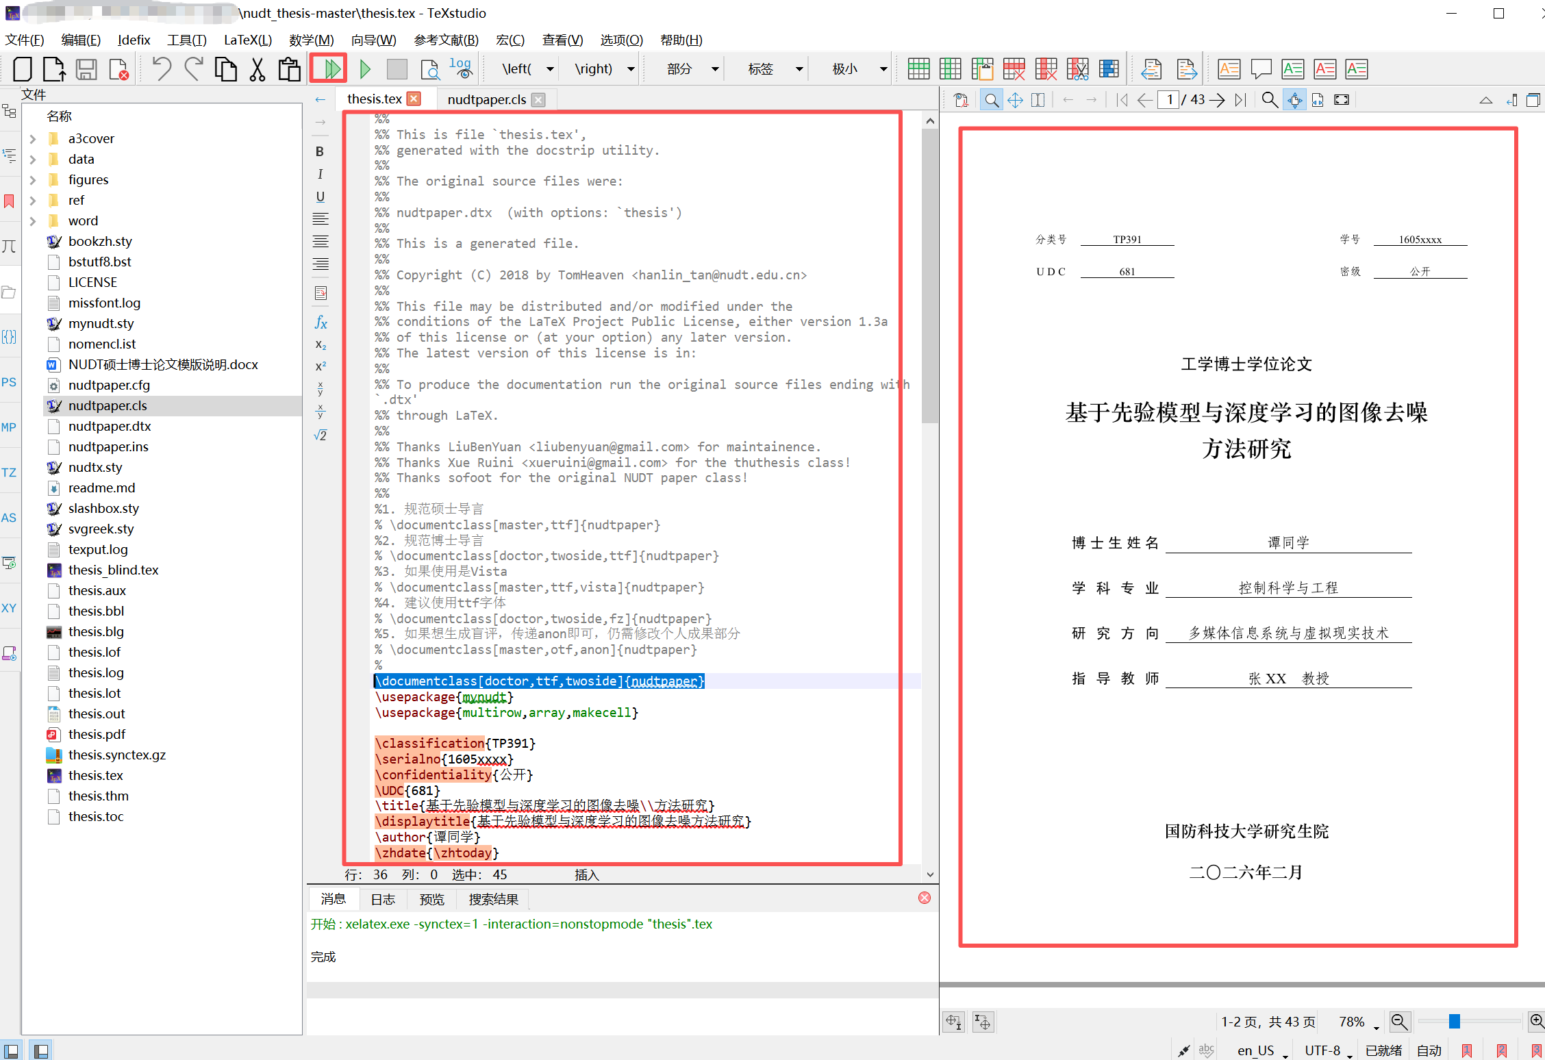Screen dimensions: 1545x1060
Task: Expand the a3cover folder
Action: point(33,139)
